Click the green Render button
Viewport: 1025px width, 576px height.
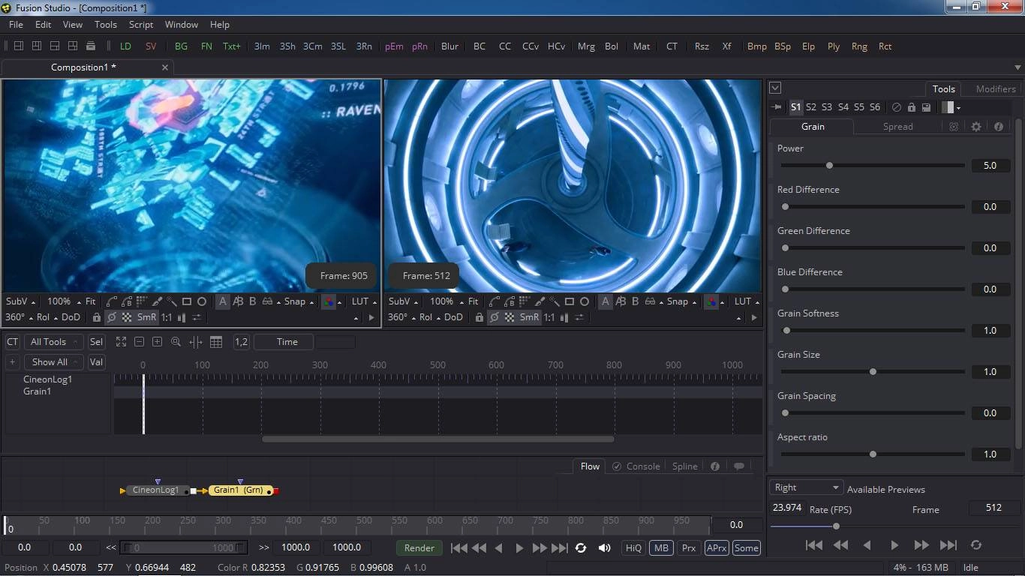coord(419,548)
